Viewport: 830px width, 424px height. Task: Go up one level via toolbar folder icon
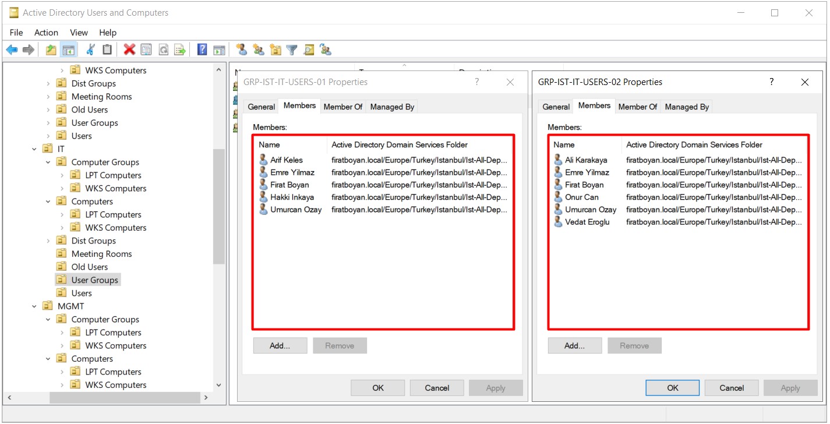point(51,50)
